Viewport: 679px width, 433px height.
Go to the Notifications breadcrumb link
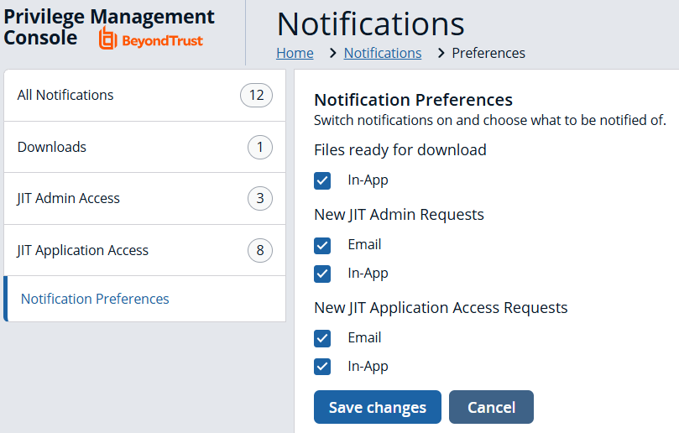383,53
